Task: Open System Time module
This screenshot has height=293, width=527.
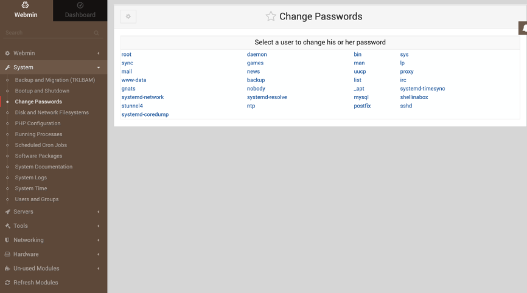Action: [31, 188]
